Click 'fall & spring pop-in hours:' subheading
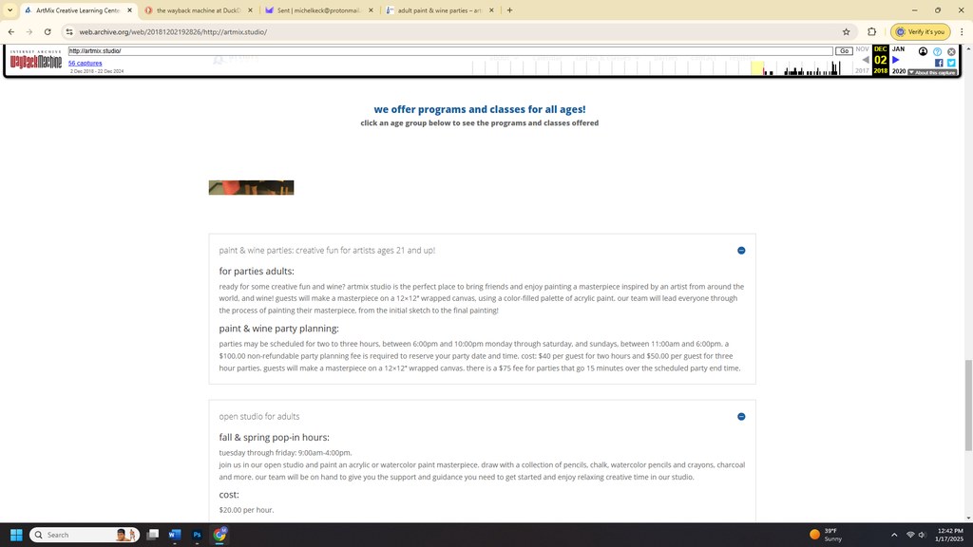This screenshot has height=547, width=973. [275, 437]
